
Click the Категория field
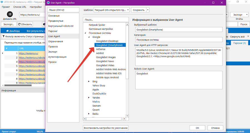pyautogui.click(x=179, y=40)
